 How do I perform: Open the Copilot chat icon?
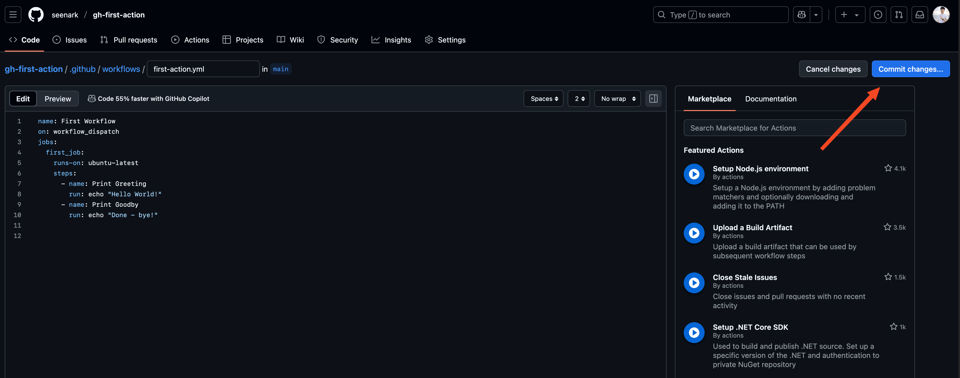click(x=801, y=15)
